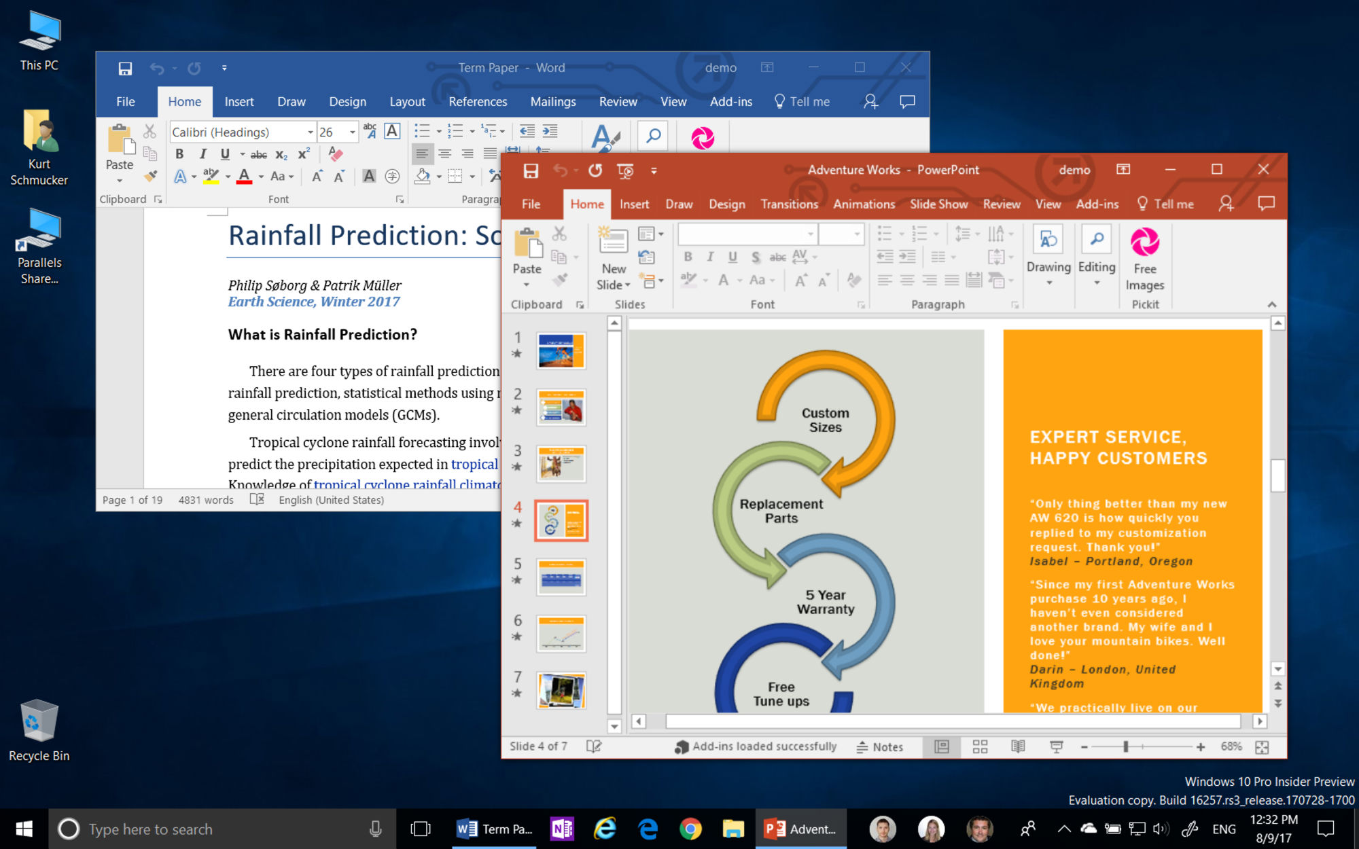The image size is (1359, 849).
Task: Click the Bold formatting icon in PowerPoint
Action: [685, 256]
